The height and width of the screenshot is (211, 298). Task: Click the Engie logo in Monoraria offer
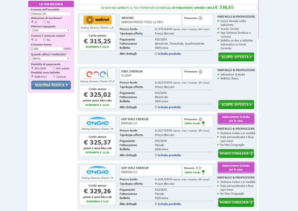[x=97, y=122]
